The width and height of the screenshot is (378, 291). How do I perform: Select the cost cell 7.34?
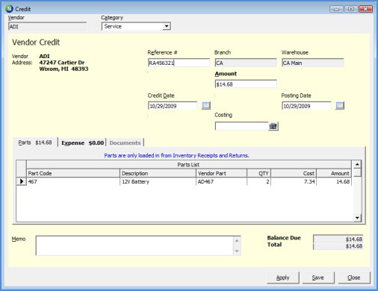coord(294,181)
